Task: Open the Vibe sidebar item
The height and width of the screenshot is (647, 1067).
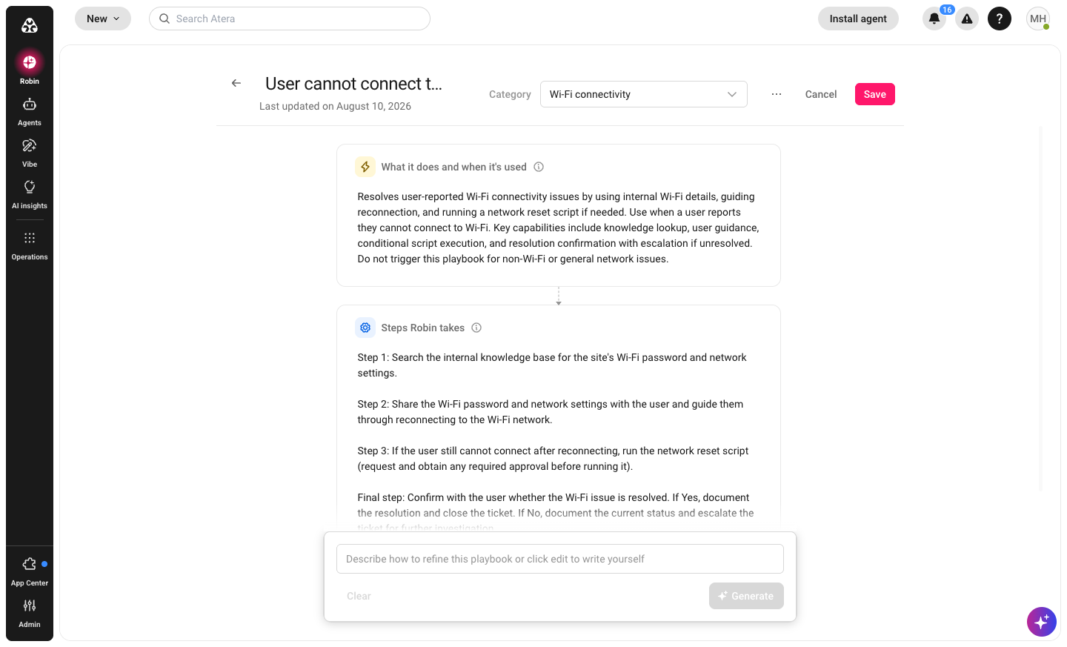Action: 30,153
